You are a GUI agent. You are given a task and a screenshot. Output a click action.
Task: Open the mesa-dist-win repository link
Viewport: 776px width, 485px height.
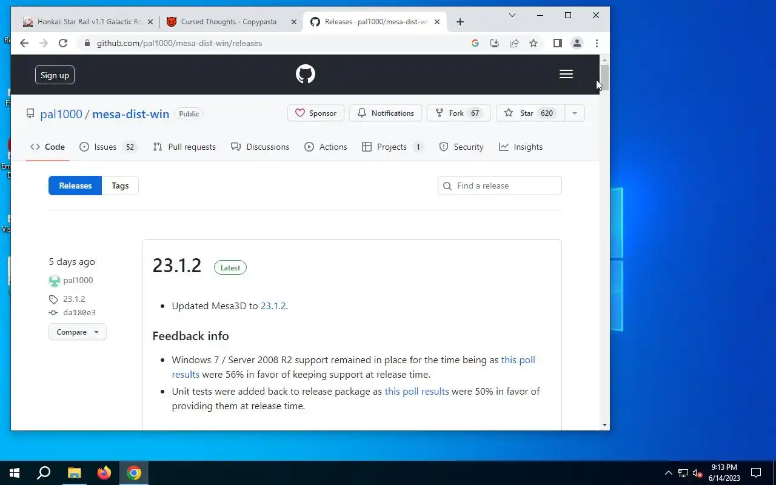130,114
